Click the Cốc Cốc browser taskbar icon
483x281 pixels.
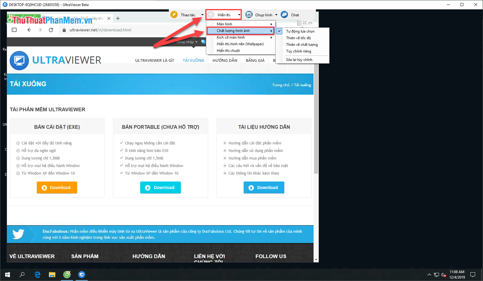point(67,275)
